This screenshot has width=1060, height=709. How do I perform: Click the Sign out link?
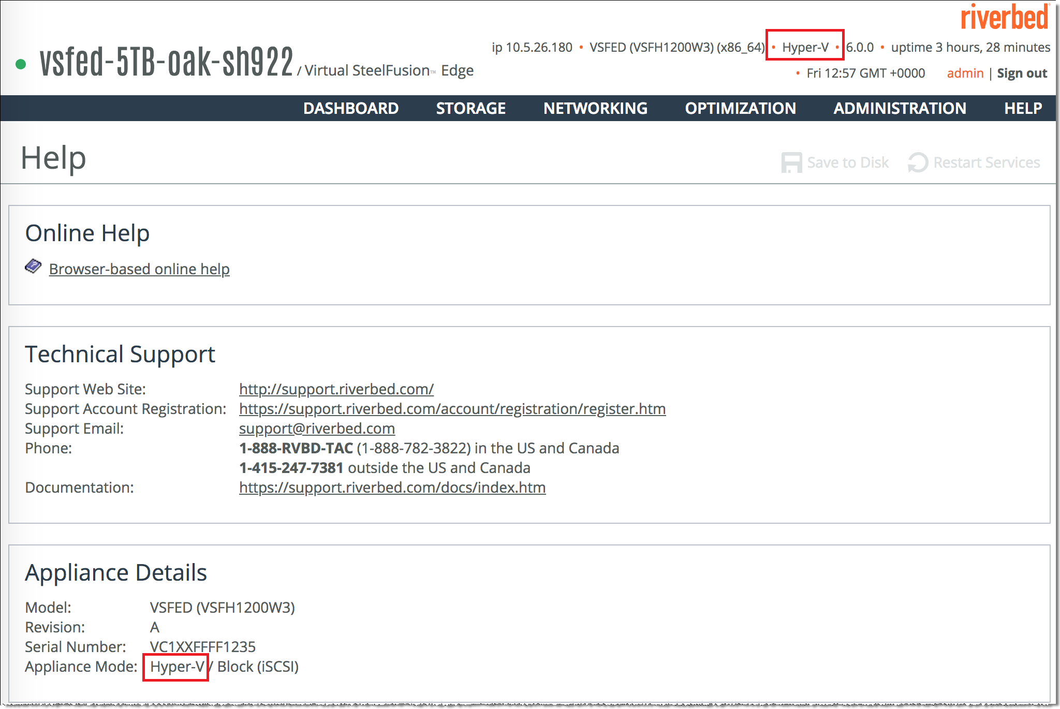click(1022, 73)
